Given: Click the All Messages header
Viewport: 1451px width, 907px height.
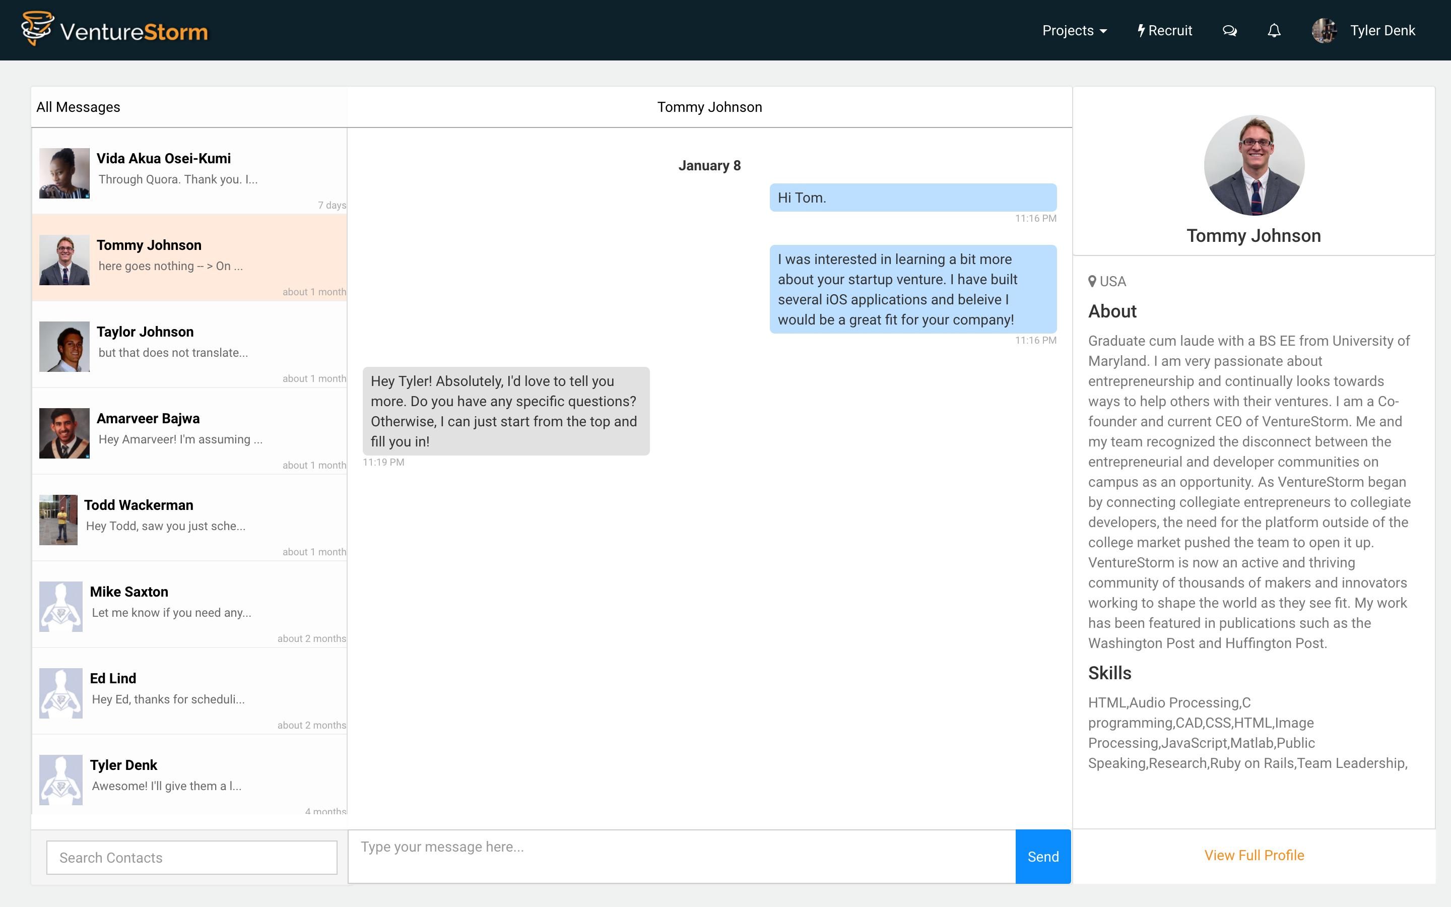Looking at the screenshot, I should tap(79, 107).
